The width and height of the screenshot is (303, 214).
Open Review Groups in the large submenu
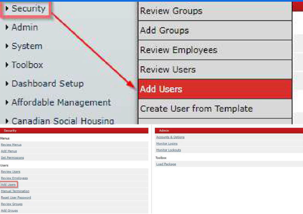click(x=171, y=11)
